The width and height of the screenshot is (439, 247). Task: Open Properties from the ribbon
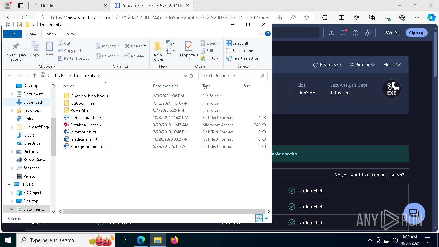coord(189,51)
